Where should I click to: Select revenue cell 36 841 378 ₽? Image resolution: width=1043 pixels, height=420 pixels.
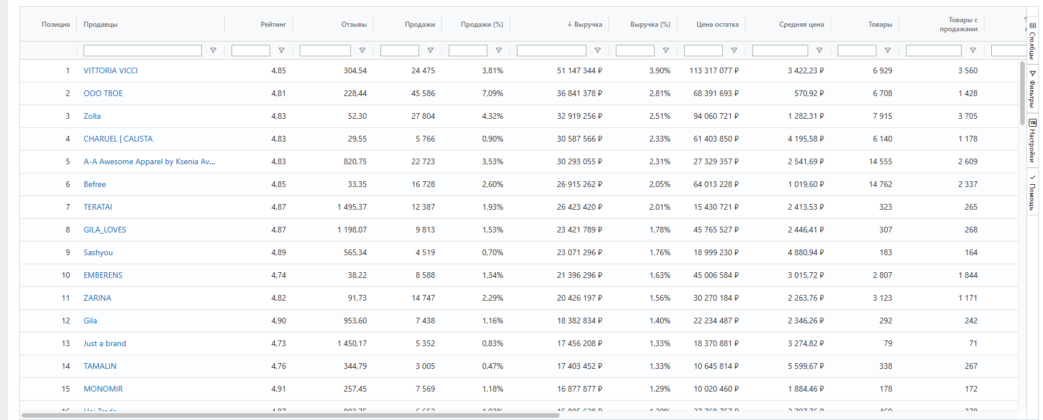pyautogui.click(x=580, y=93)
